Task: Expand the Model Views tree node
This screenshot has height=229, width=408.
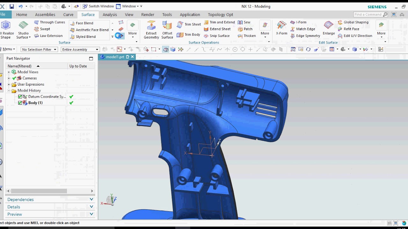Action: pos(9,72)
